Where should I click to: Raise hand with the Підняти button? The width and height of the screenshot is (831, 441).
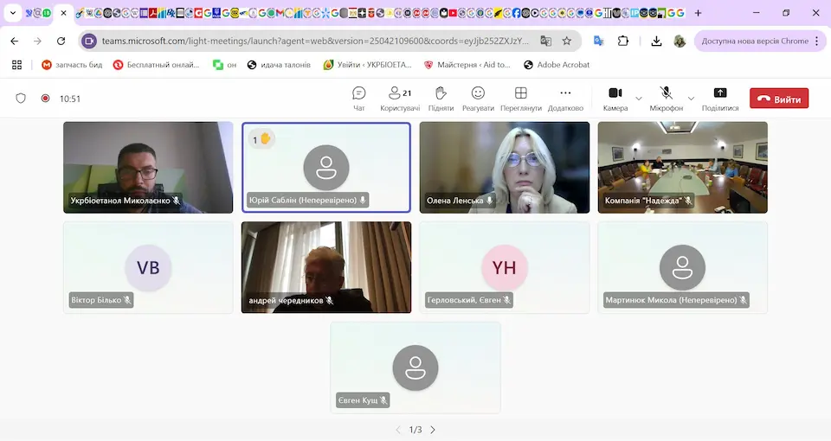coord(440,99)
